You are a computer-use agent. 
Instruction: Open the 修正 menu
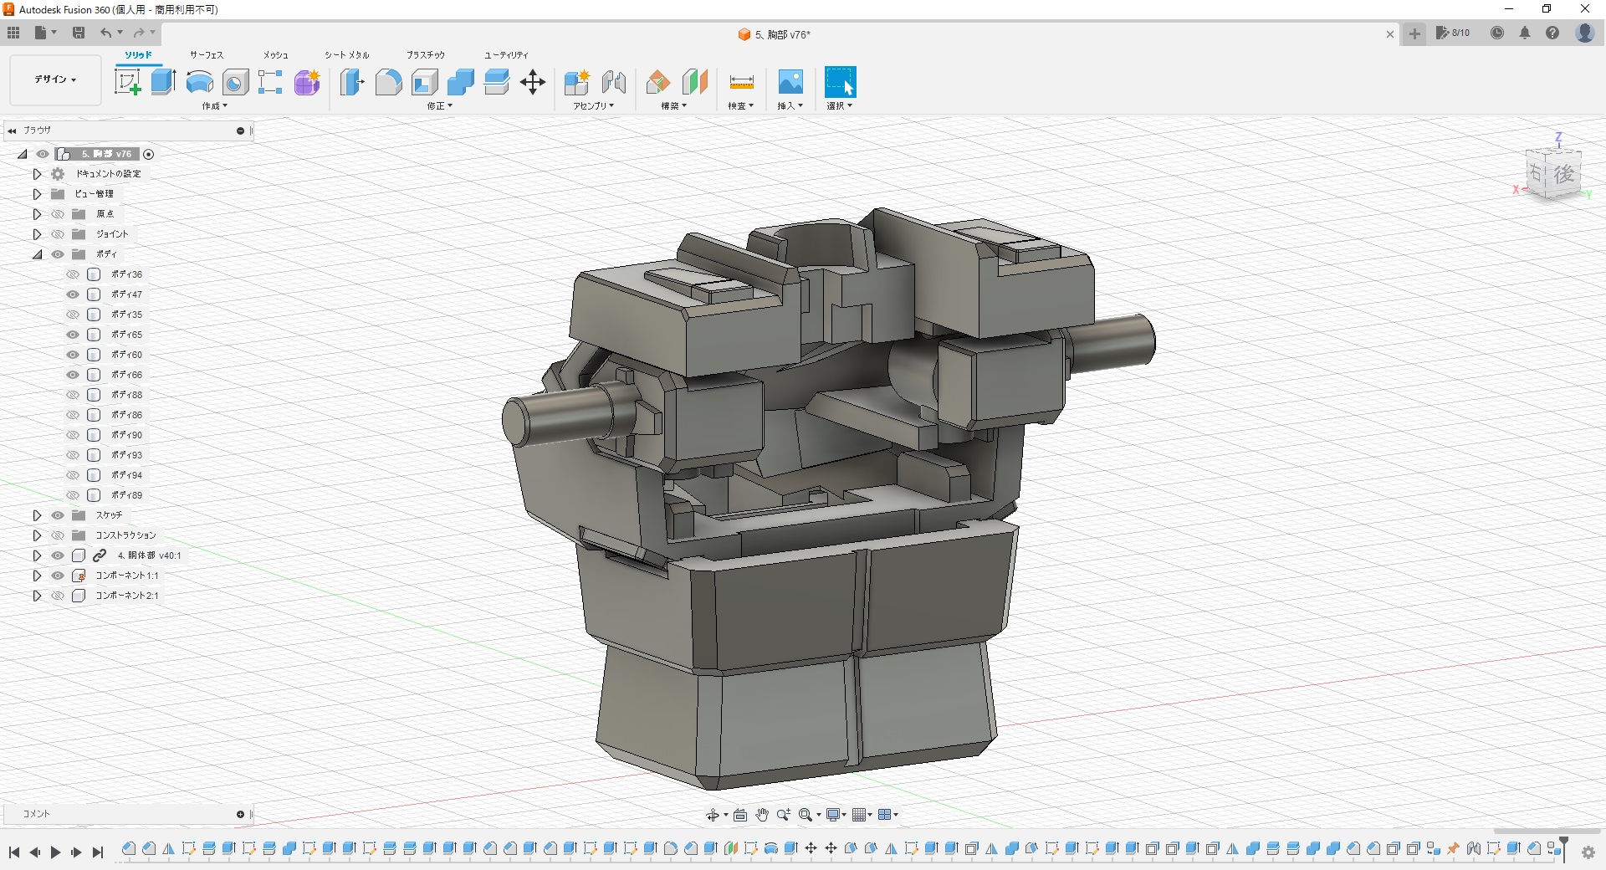point(439,106)
